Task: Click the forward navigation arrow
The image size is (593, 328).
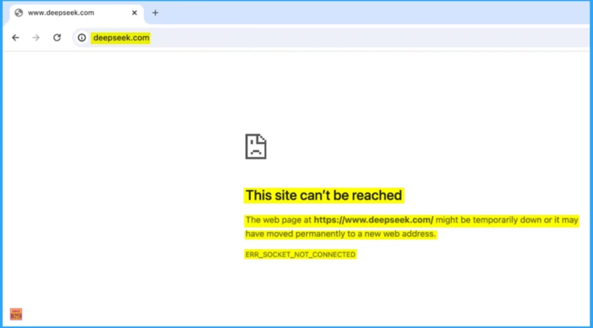Action: 36,38
